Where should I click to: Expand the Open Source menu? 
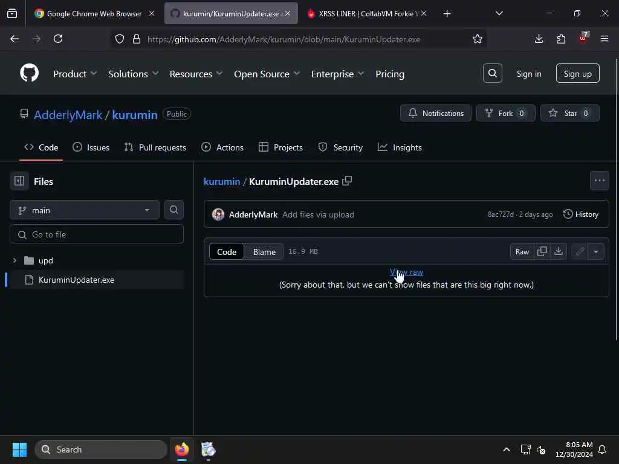[x=267, y=74]
